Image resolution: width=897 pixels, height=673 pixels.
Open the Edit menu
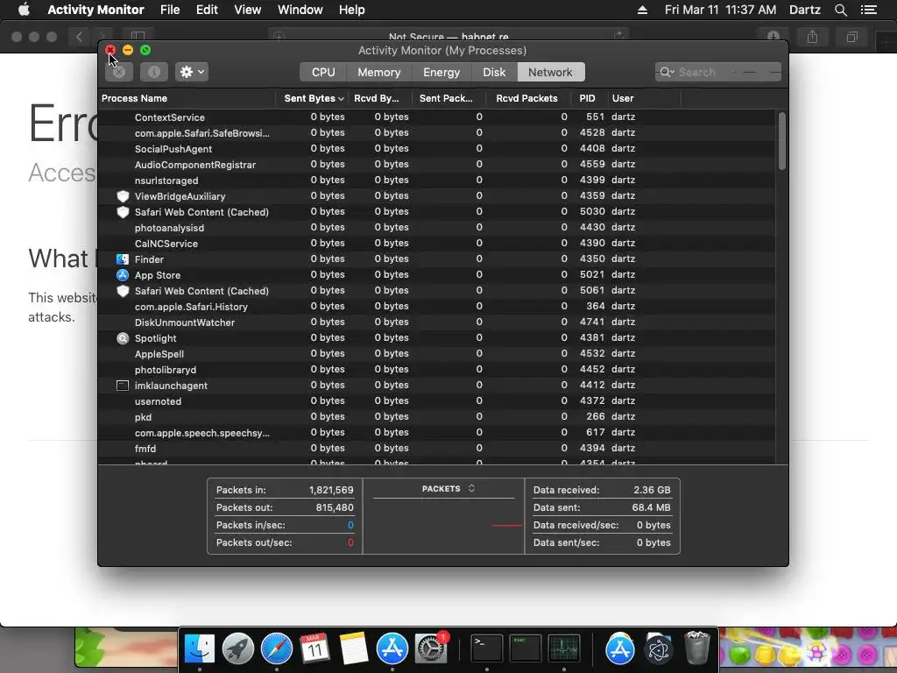click(x=207, y=10)
